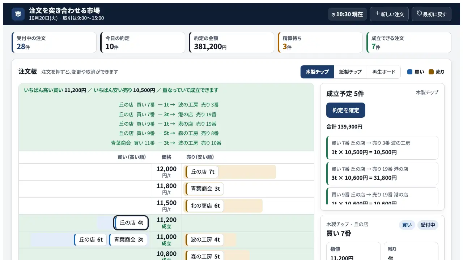
Task: Open the 新しい注文 new order button
Action: pos(389,14)
